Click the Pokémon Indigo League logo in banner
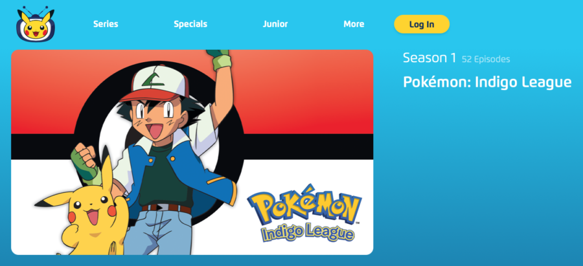 pyautogui.click(x=304, y=214)
